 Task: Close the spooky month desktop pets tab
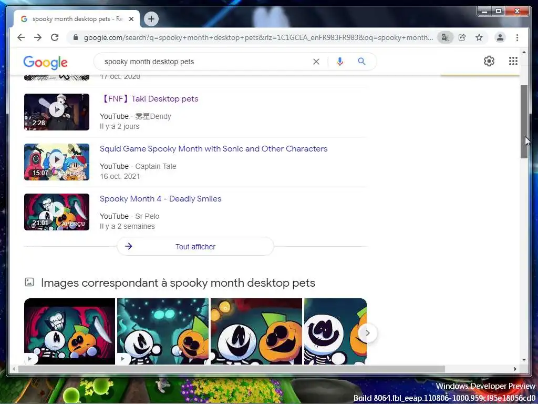tap(131, 19)
